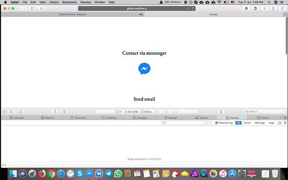Open the Timelines inspector tab
Viewport: 288px width, 180px height.
(109, 118)
